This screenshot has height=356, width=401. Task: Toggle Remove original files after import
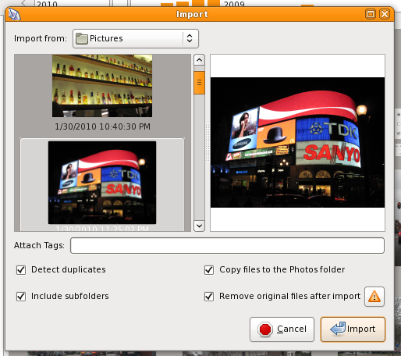point(209,297)
